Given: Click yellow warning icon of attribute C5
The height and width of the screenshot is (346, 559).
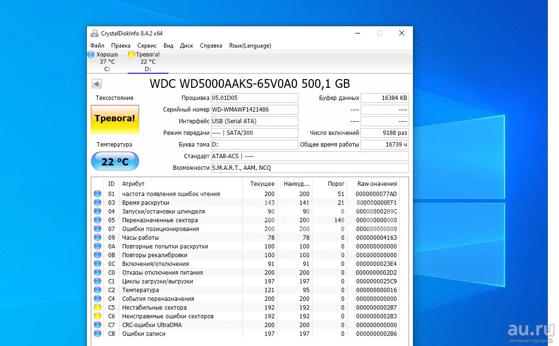Looking at the screenshot, I should [x=98, y=308].
